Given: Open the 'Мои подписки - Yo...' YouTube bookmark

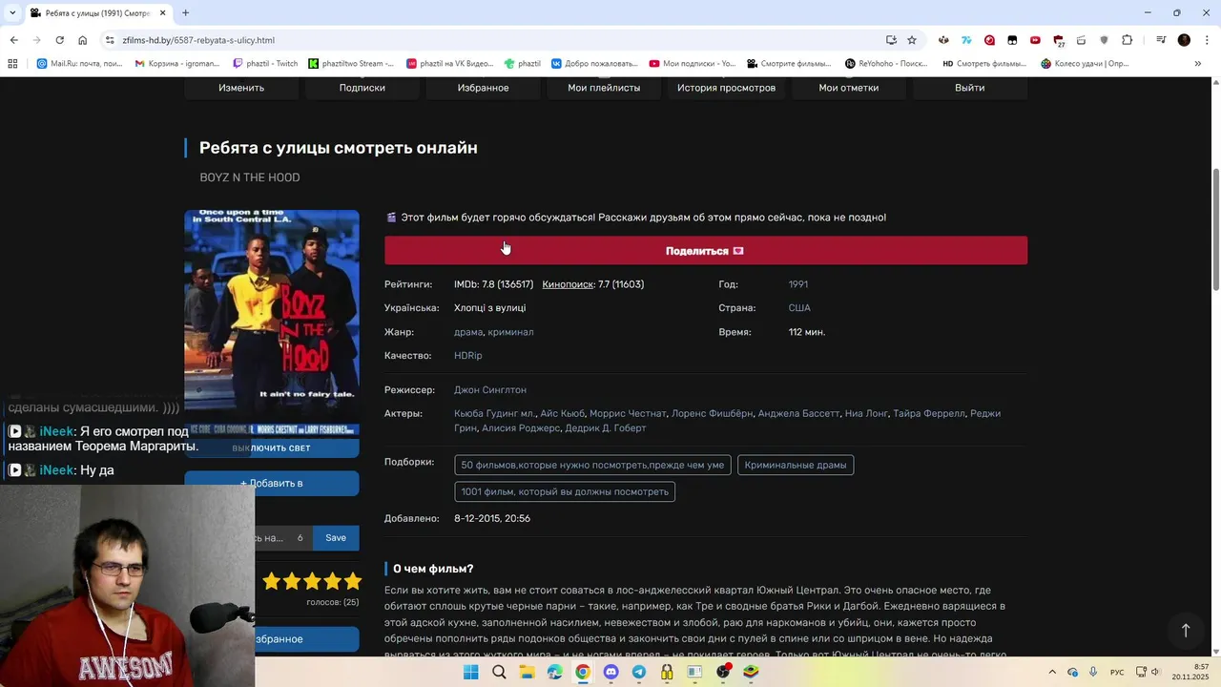Looking at the screenshot, I should point(693,64).
